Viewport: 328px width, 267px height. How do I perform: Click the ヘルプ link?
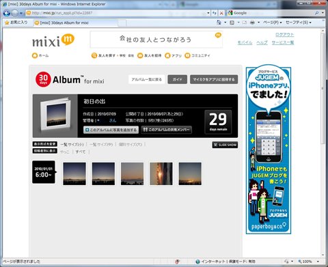pos(262,42)
